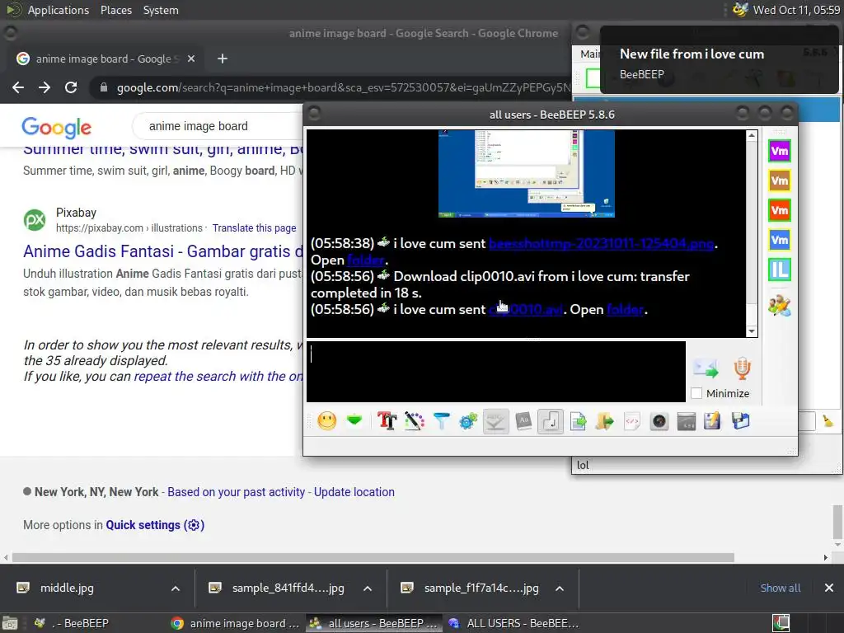Go forward in Chrome

pos(45,87)
